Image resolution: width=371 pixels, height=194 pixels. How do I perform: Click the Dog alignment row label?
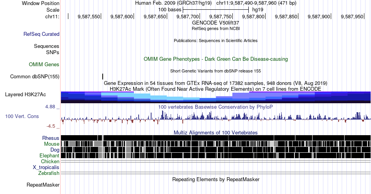point(55,150)
